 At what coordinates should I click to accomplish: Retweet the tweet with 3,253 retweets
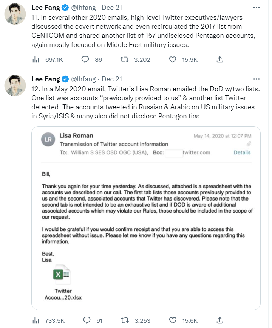(125, 320)
